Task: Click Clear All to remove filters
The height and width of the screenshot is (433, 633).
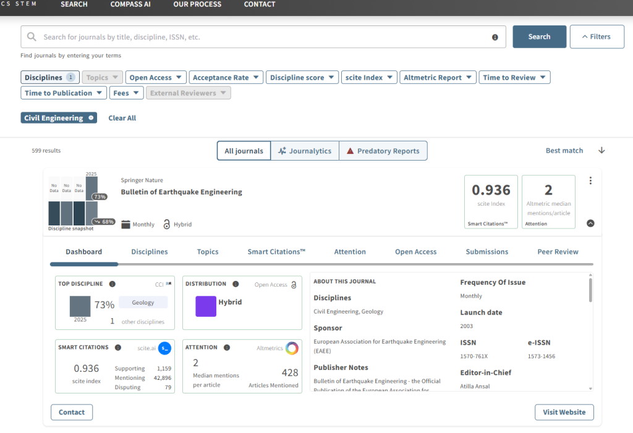Action: coord(122,118)
